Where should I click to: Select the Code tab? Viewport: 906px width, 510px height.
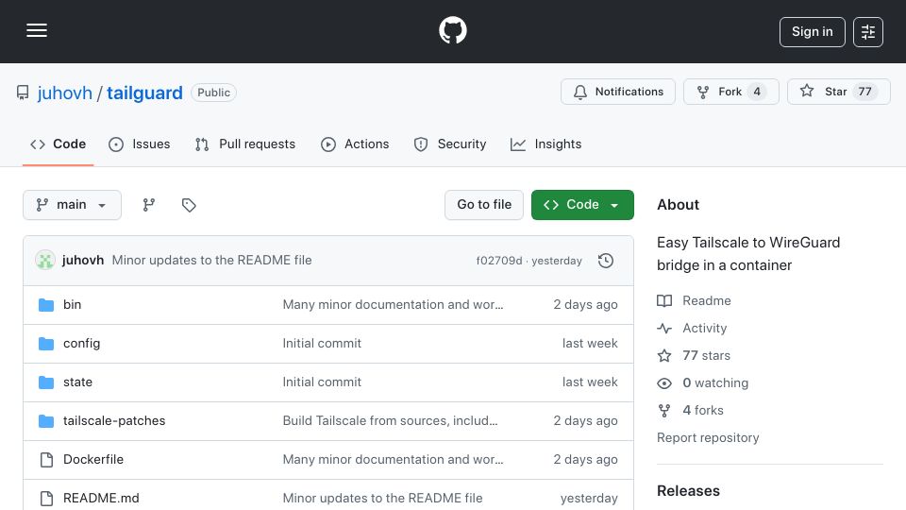point(58,144)
